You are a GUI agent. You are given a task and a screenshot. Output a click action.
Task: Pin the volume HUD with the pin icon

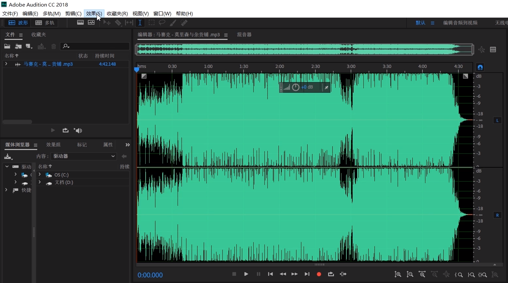point(326,87)
